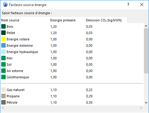Click the Emission CO₂ [kg/kWh] column header
The image size is (149, 113).
coord(106,20)
